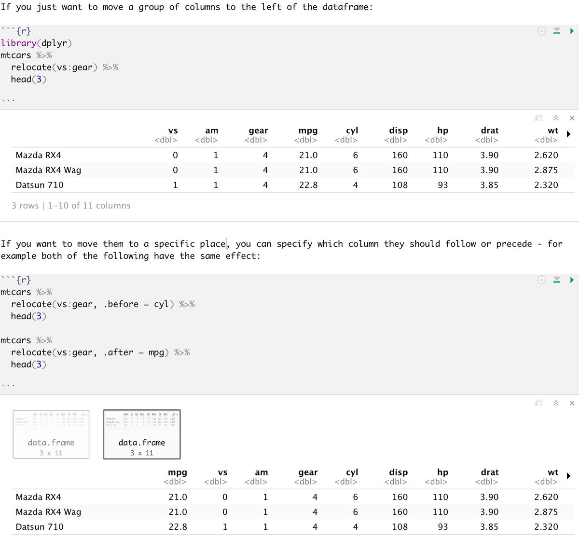Click sentence 'If you just want to move'

pos(187,7)
